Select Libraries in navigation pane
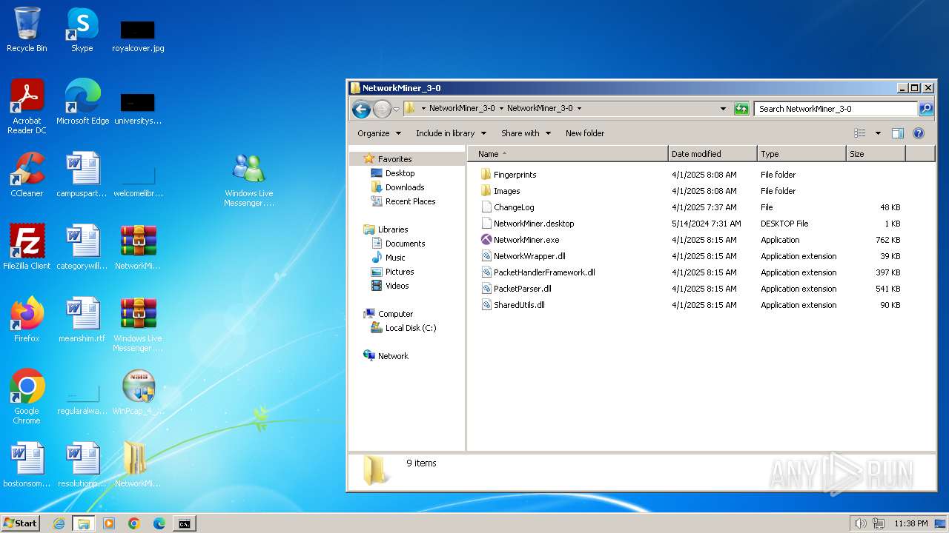This screenshot has height=533, width=949. (393, 229)
